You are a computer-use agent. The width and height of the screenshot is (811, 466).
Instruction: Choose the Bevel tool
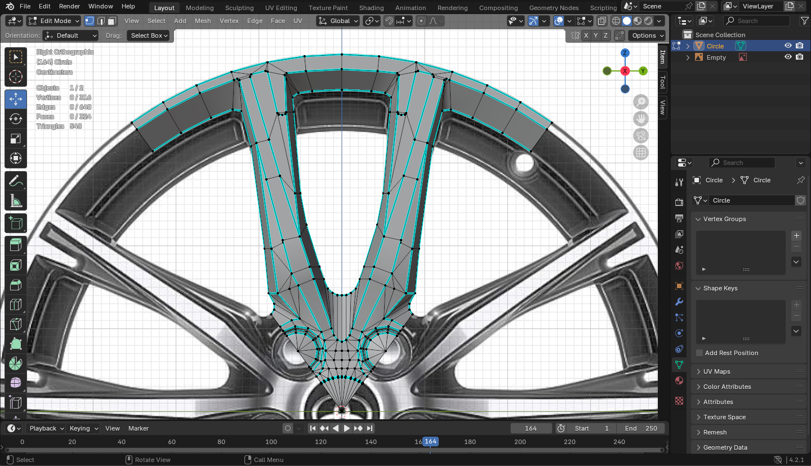(x=16, y=285)
